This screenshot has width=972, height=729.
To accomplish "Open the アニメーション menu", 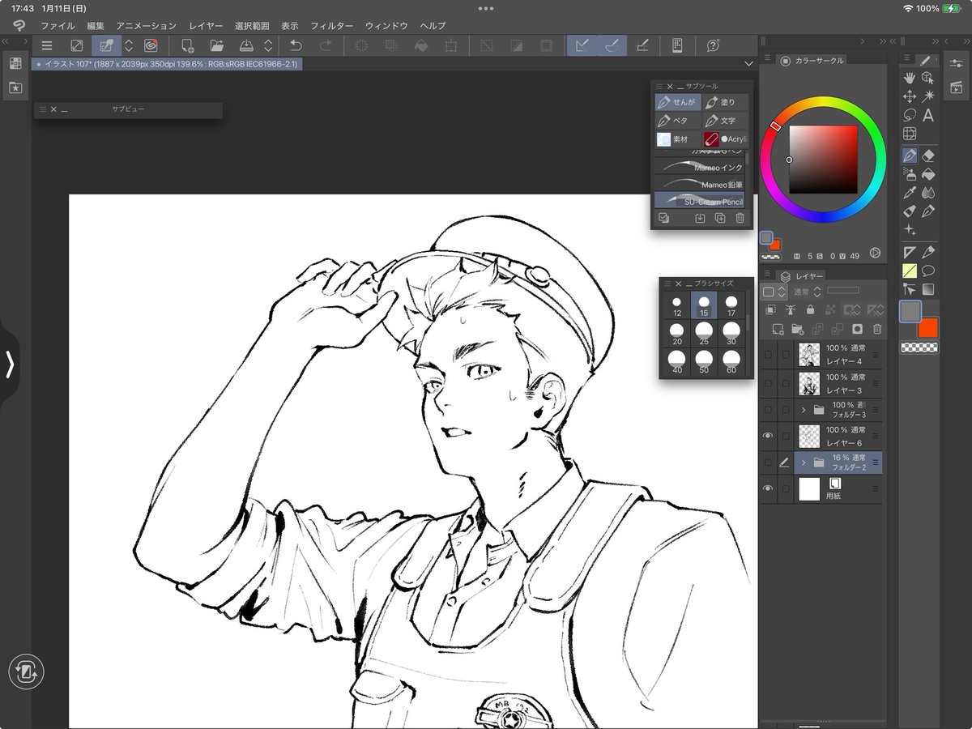I will pyautogui.click(x=146, y=26).
